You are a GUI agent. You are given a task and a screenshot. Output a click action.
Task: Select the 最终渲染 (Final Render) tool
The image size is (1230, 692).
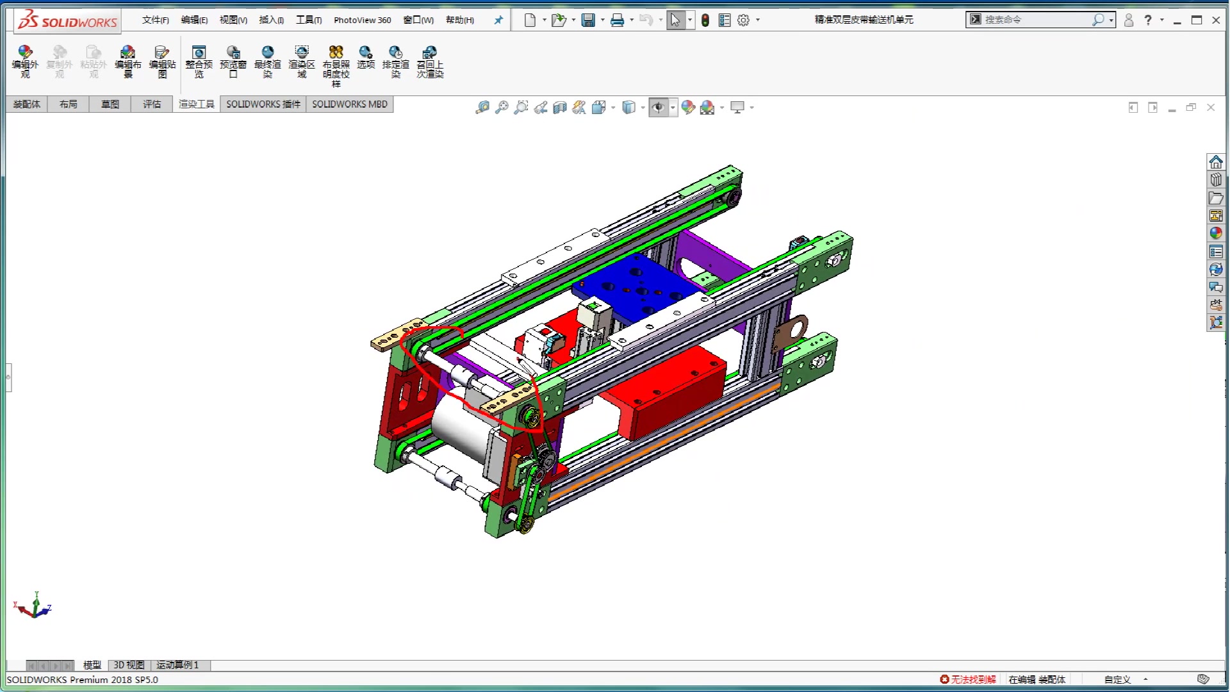click(268, 61)
